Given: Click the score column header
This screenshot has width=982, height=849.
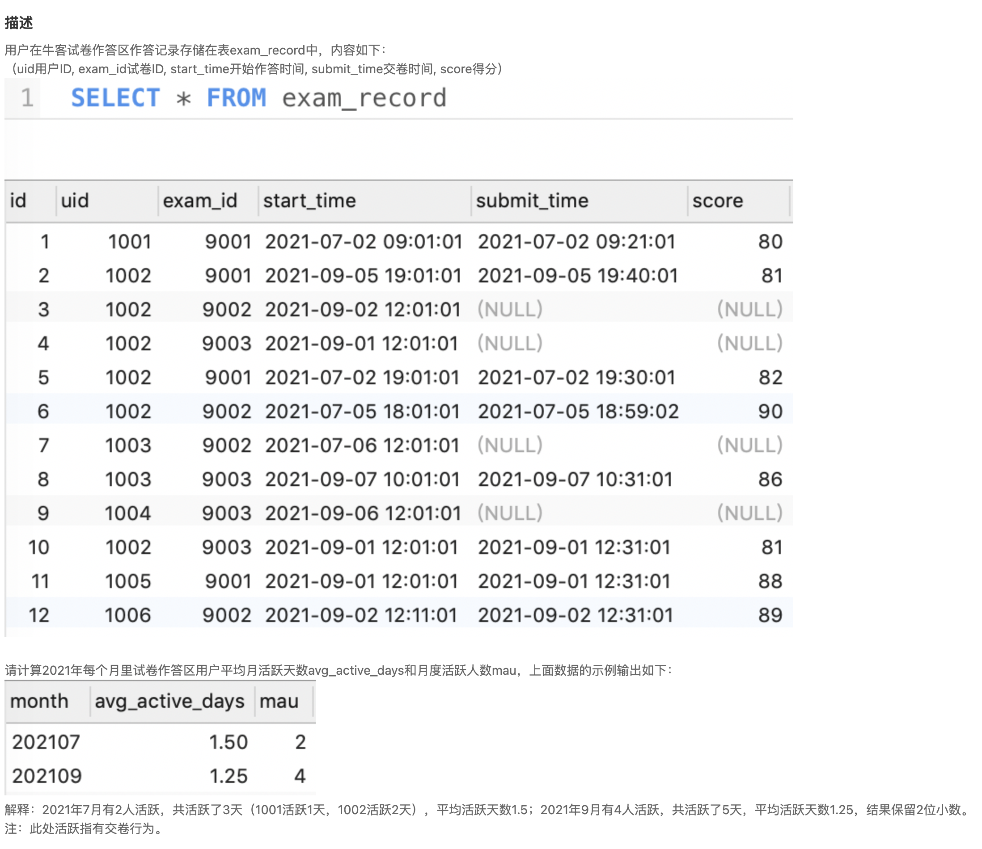Looking at the screenshot, I should (x=717, y=201).
